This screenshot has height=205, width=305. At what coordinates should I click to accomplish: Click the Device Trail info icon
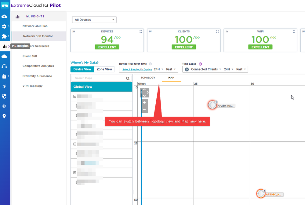coord(150,64)
